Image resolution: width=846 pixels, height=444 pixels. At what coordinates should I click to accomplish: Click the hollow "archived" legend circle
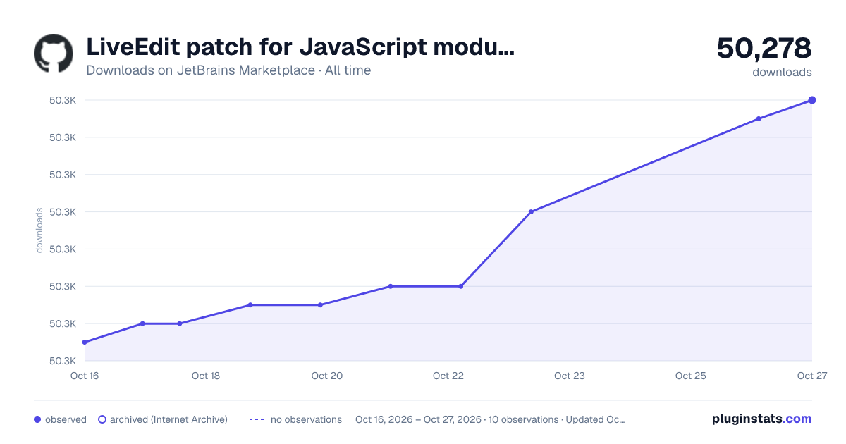[x=102, y=419]
